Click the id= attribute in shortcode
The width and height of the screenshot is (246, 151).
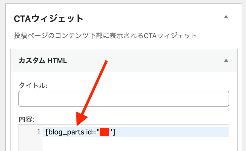tap(91, 132)
